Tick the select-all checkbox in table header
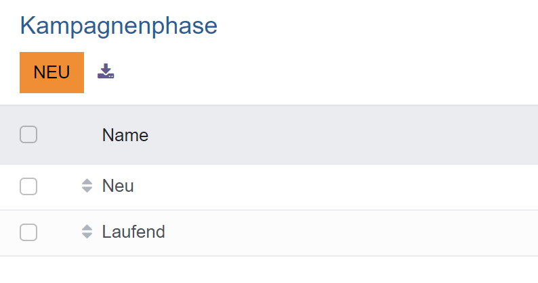The image size is (538, 283). [28, 135]
